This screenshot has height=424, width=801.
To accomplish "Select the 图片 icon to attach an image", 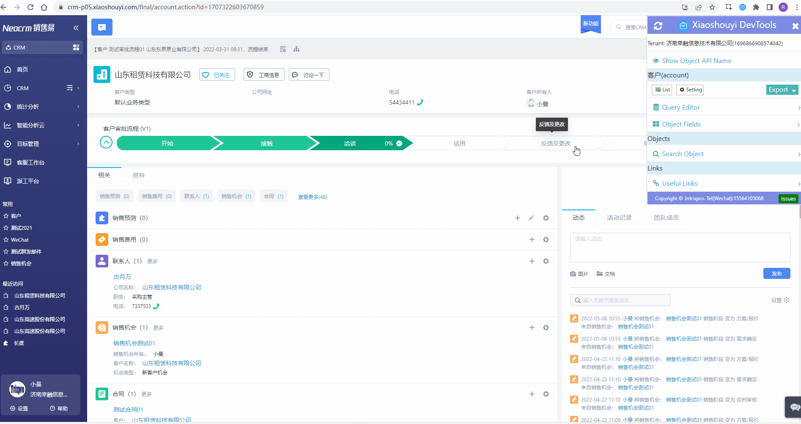I will click(573, 273).
